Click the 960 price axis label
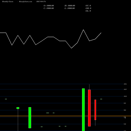The width and height of the screenshot is (131, 131). pos(125,110)
